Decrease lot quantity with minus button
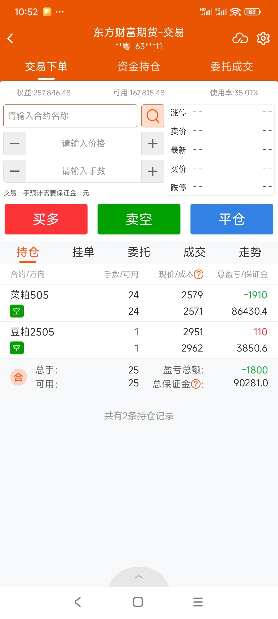This screenshot has width=278, height=619. [15, 171]
